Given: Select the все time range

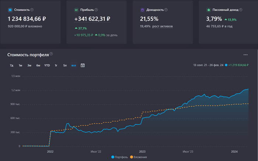Looking at the screenshot, I should [74, 65].
